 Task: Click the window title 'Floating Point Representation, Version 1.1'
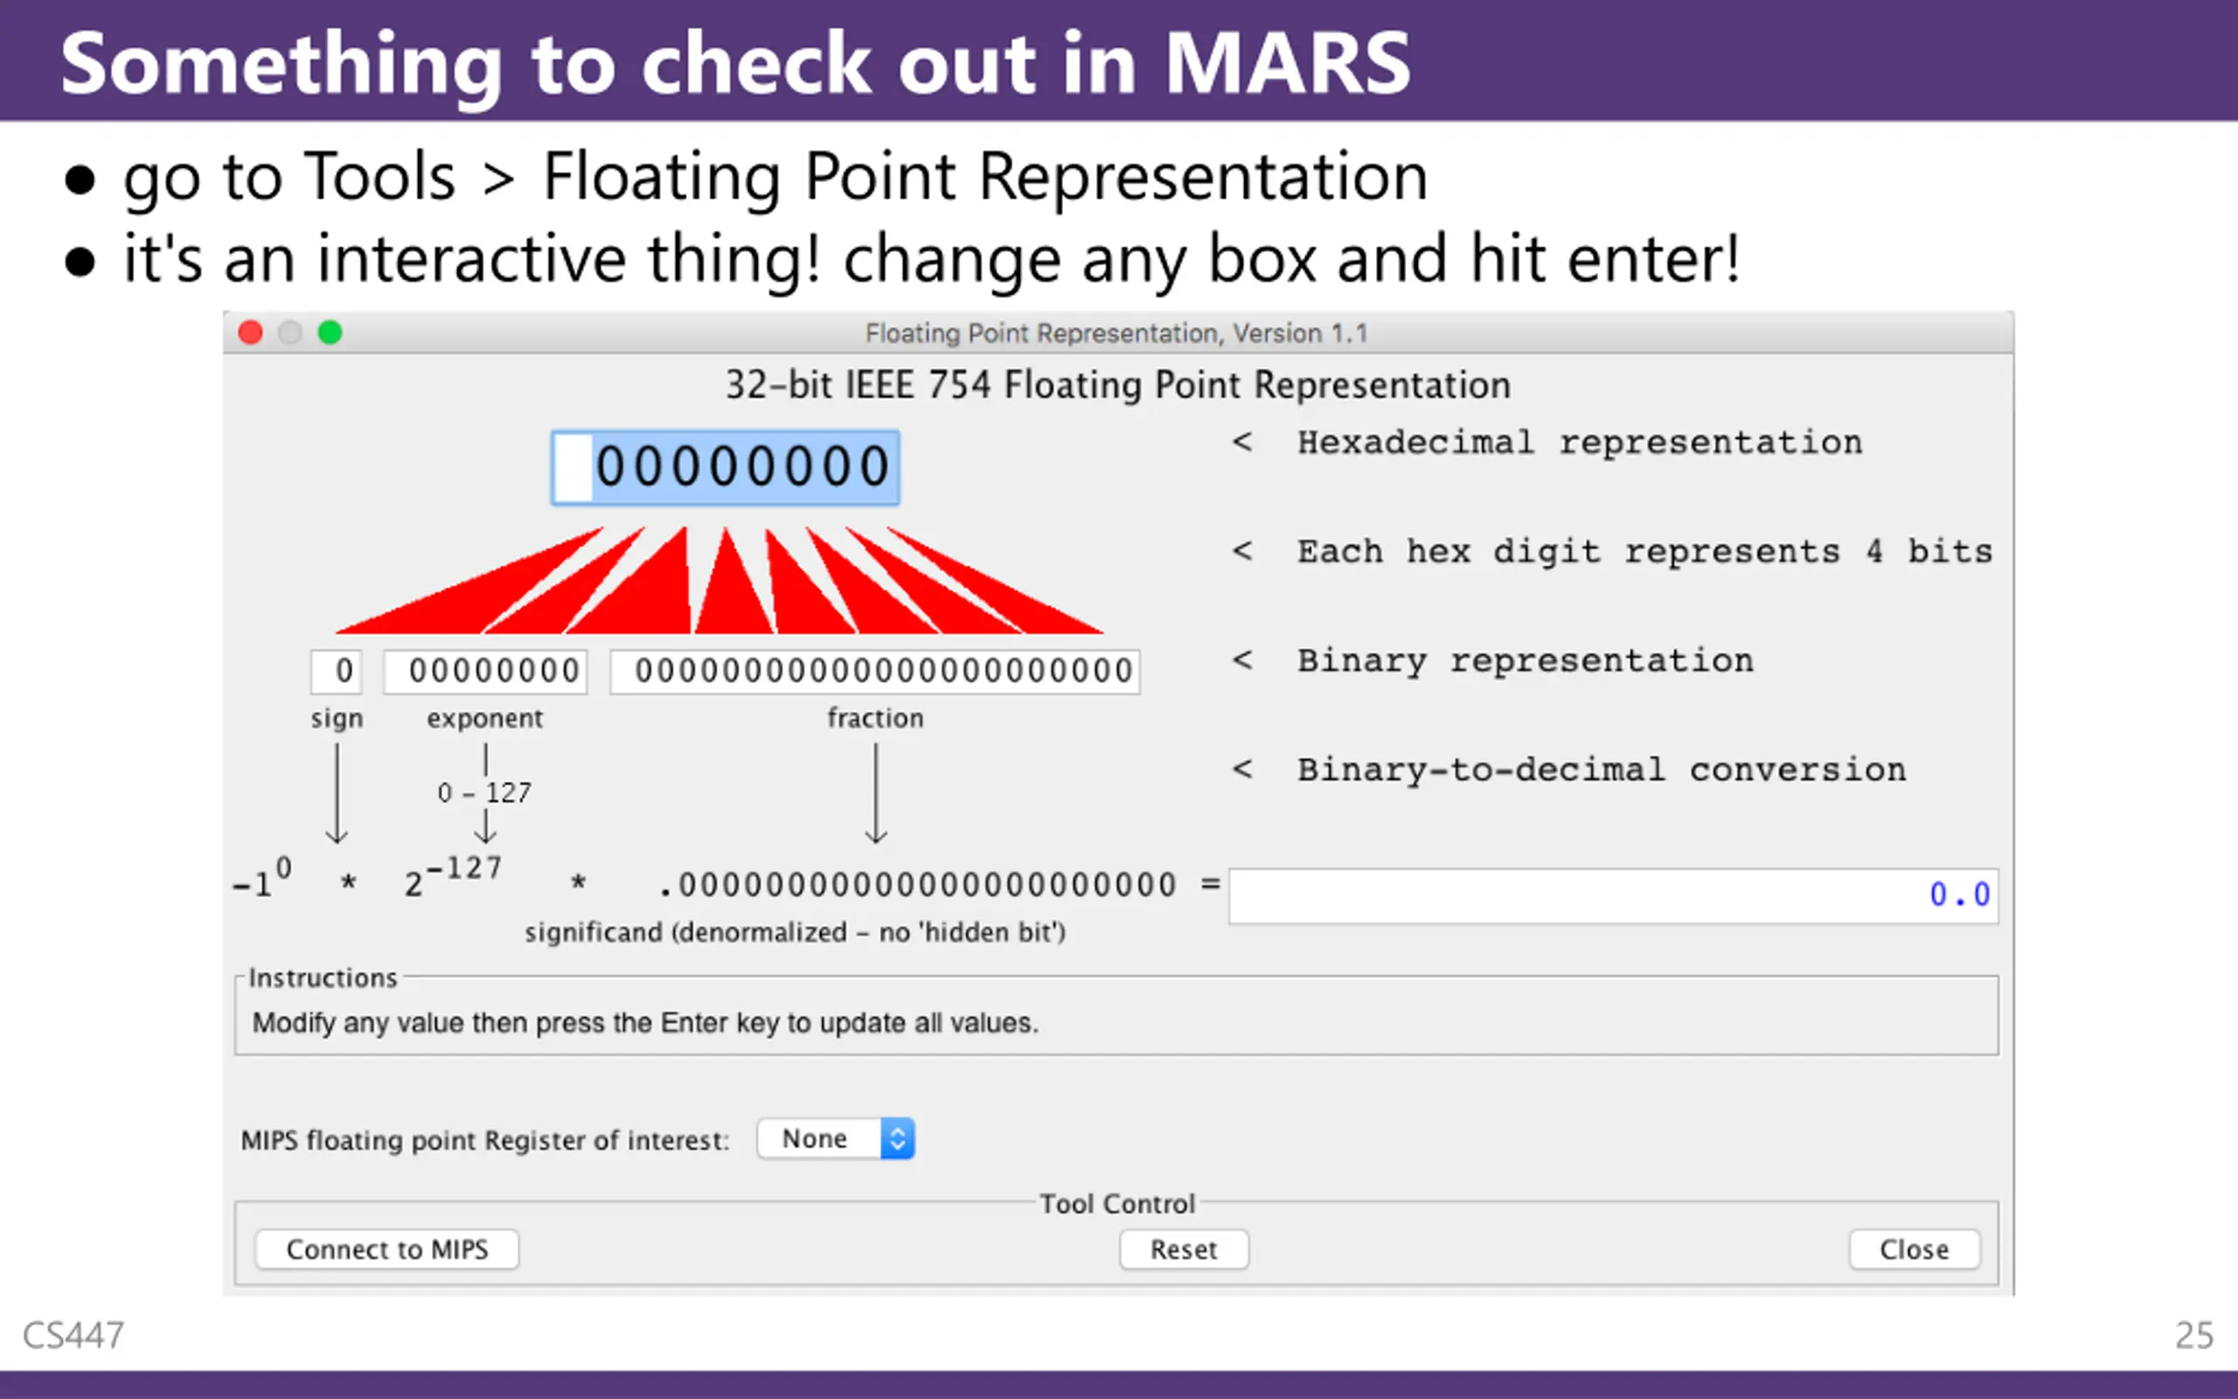(x=1116, y=333)
